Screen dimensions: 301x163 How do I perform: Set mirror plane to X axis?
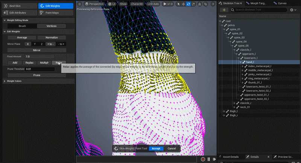27,44
